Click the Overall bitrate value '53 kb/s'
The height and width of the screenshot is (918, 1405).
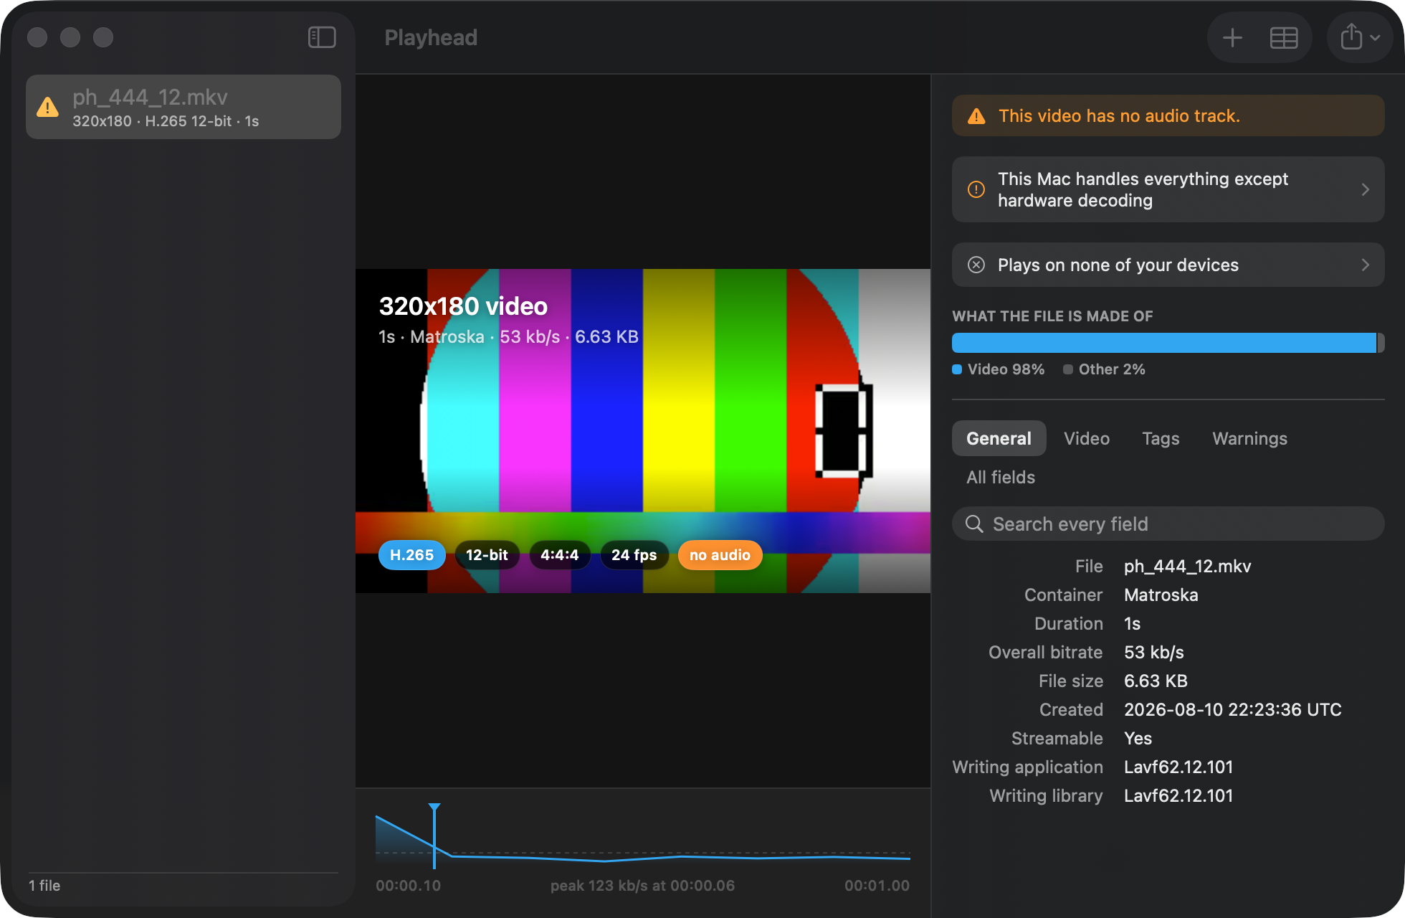(1153, 653)
